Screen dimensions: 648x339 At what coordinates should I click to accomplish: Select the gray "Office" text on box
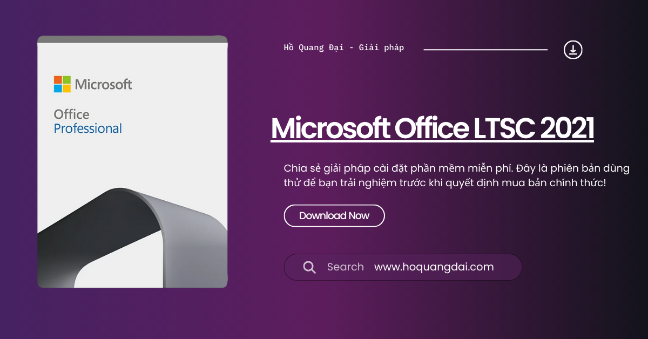pyautogui.click(x=71, y=114)
